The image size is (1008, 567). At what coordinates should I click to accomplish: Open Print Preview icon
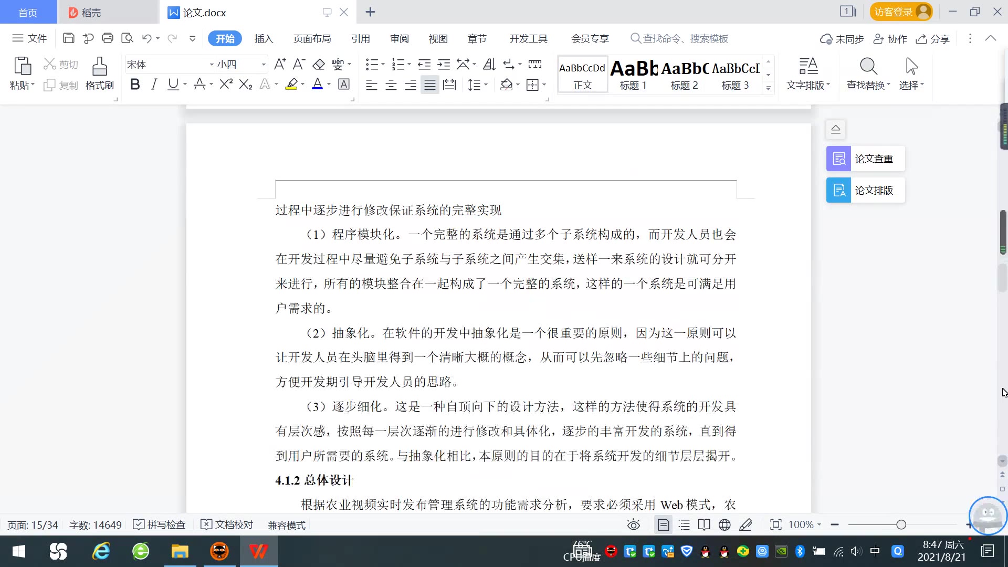pyautogui.click(x=127, y=38)
